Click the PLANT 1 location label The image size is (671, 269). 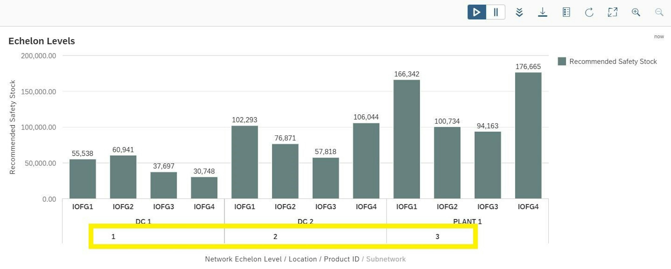point(467,221)
